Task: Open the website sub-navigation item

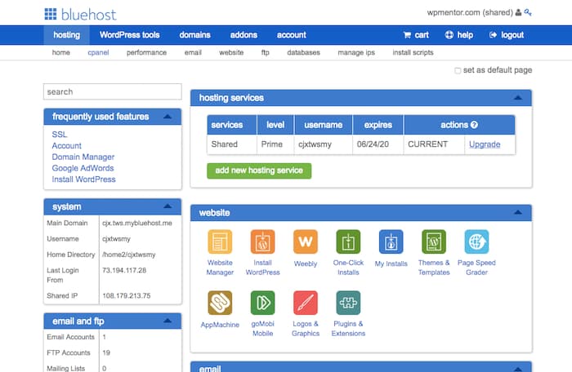Action: [x=231, y=52]
